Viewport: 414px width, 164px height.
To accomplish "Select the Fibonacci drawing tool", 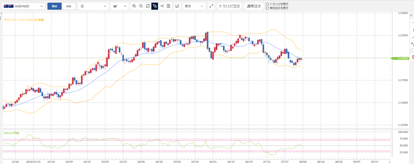I will [413, 44].
